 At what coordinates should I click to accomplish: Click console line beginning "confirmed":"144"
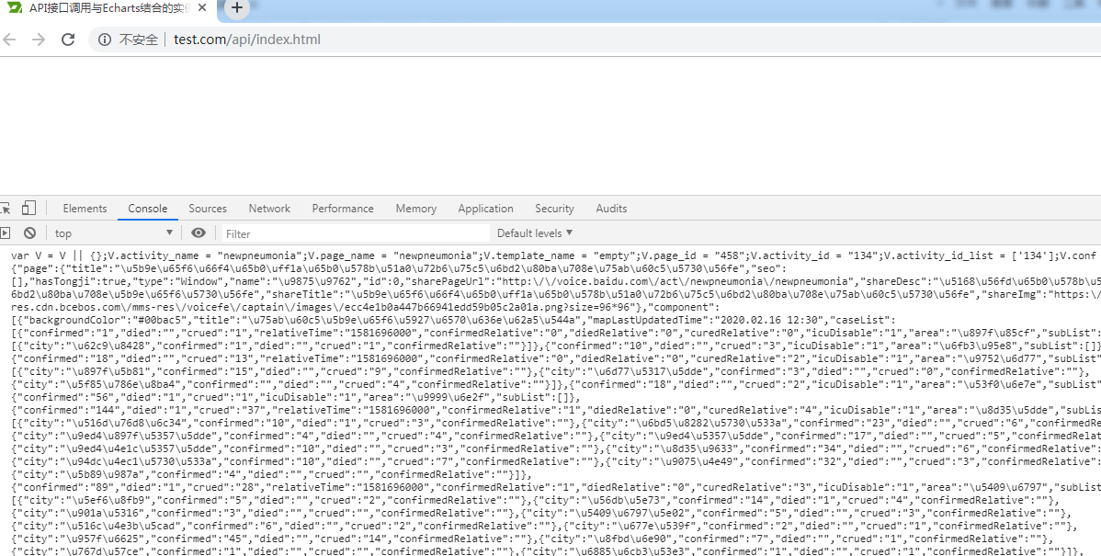coord(555,410)
